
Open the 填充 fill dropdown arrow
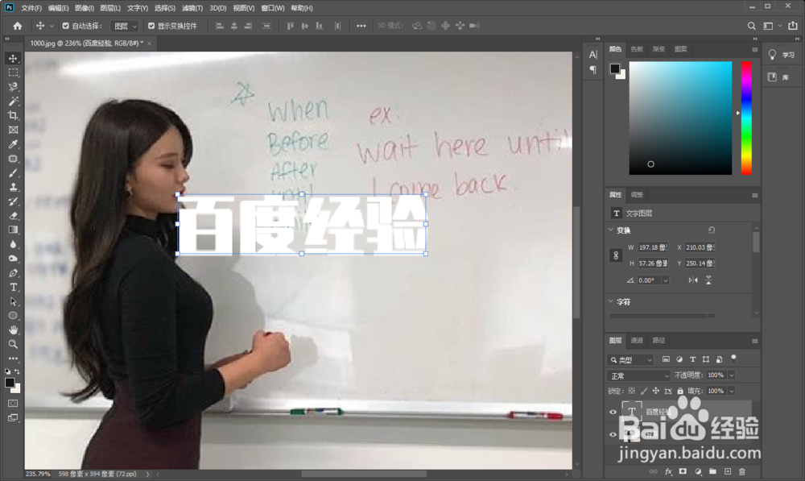pyautogui.click(x=732, y=391)
